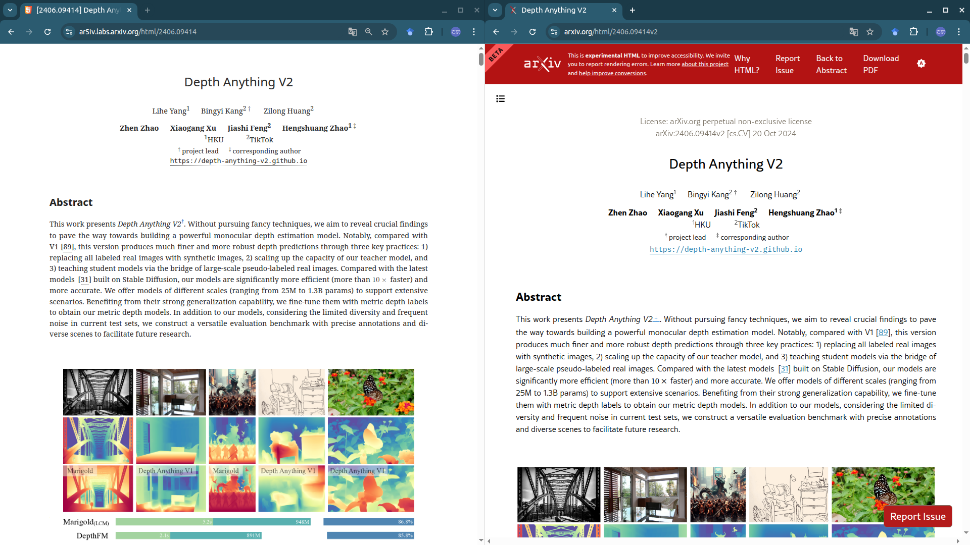Click Download PDF in arXiv header
970x545 pixels.
tap(881, 64)
